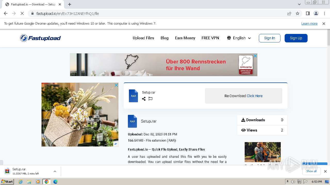Click the upload date text line
330x185 pixels.
pos(152,134)
